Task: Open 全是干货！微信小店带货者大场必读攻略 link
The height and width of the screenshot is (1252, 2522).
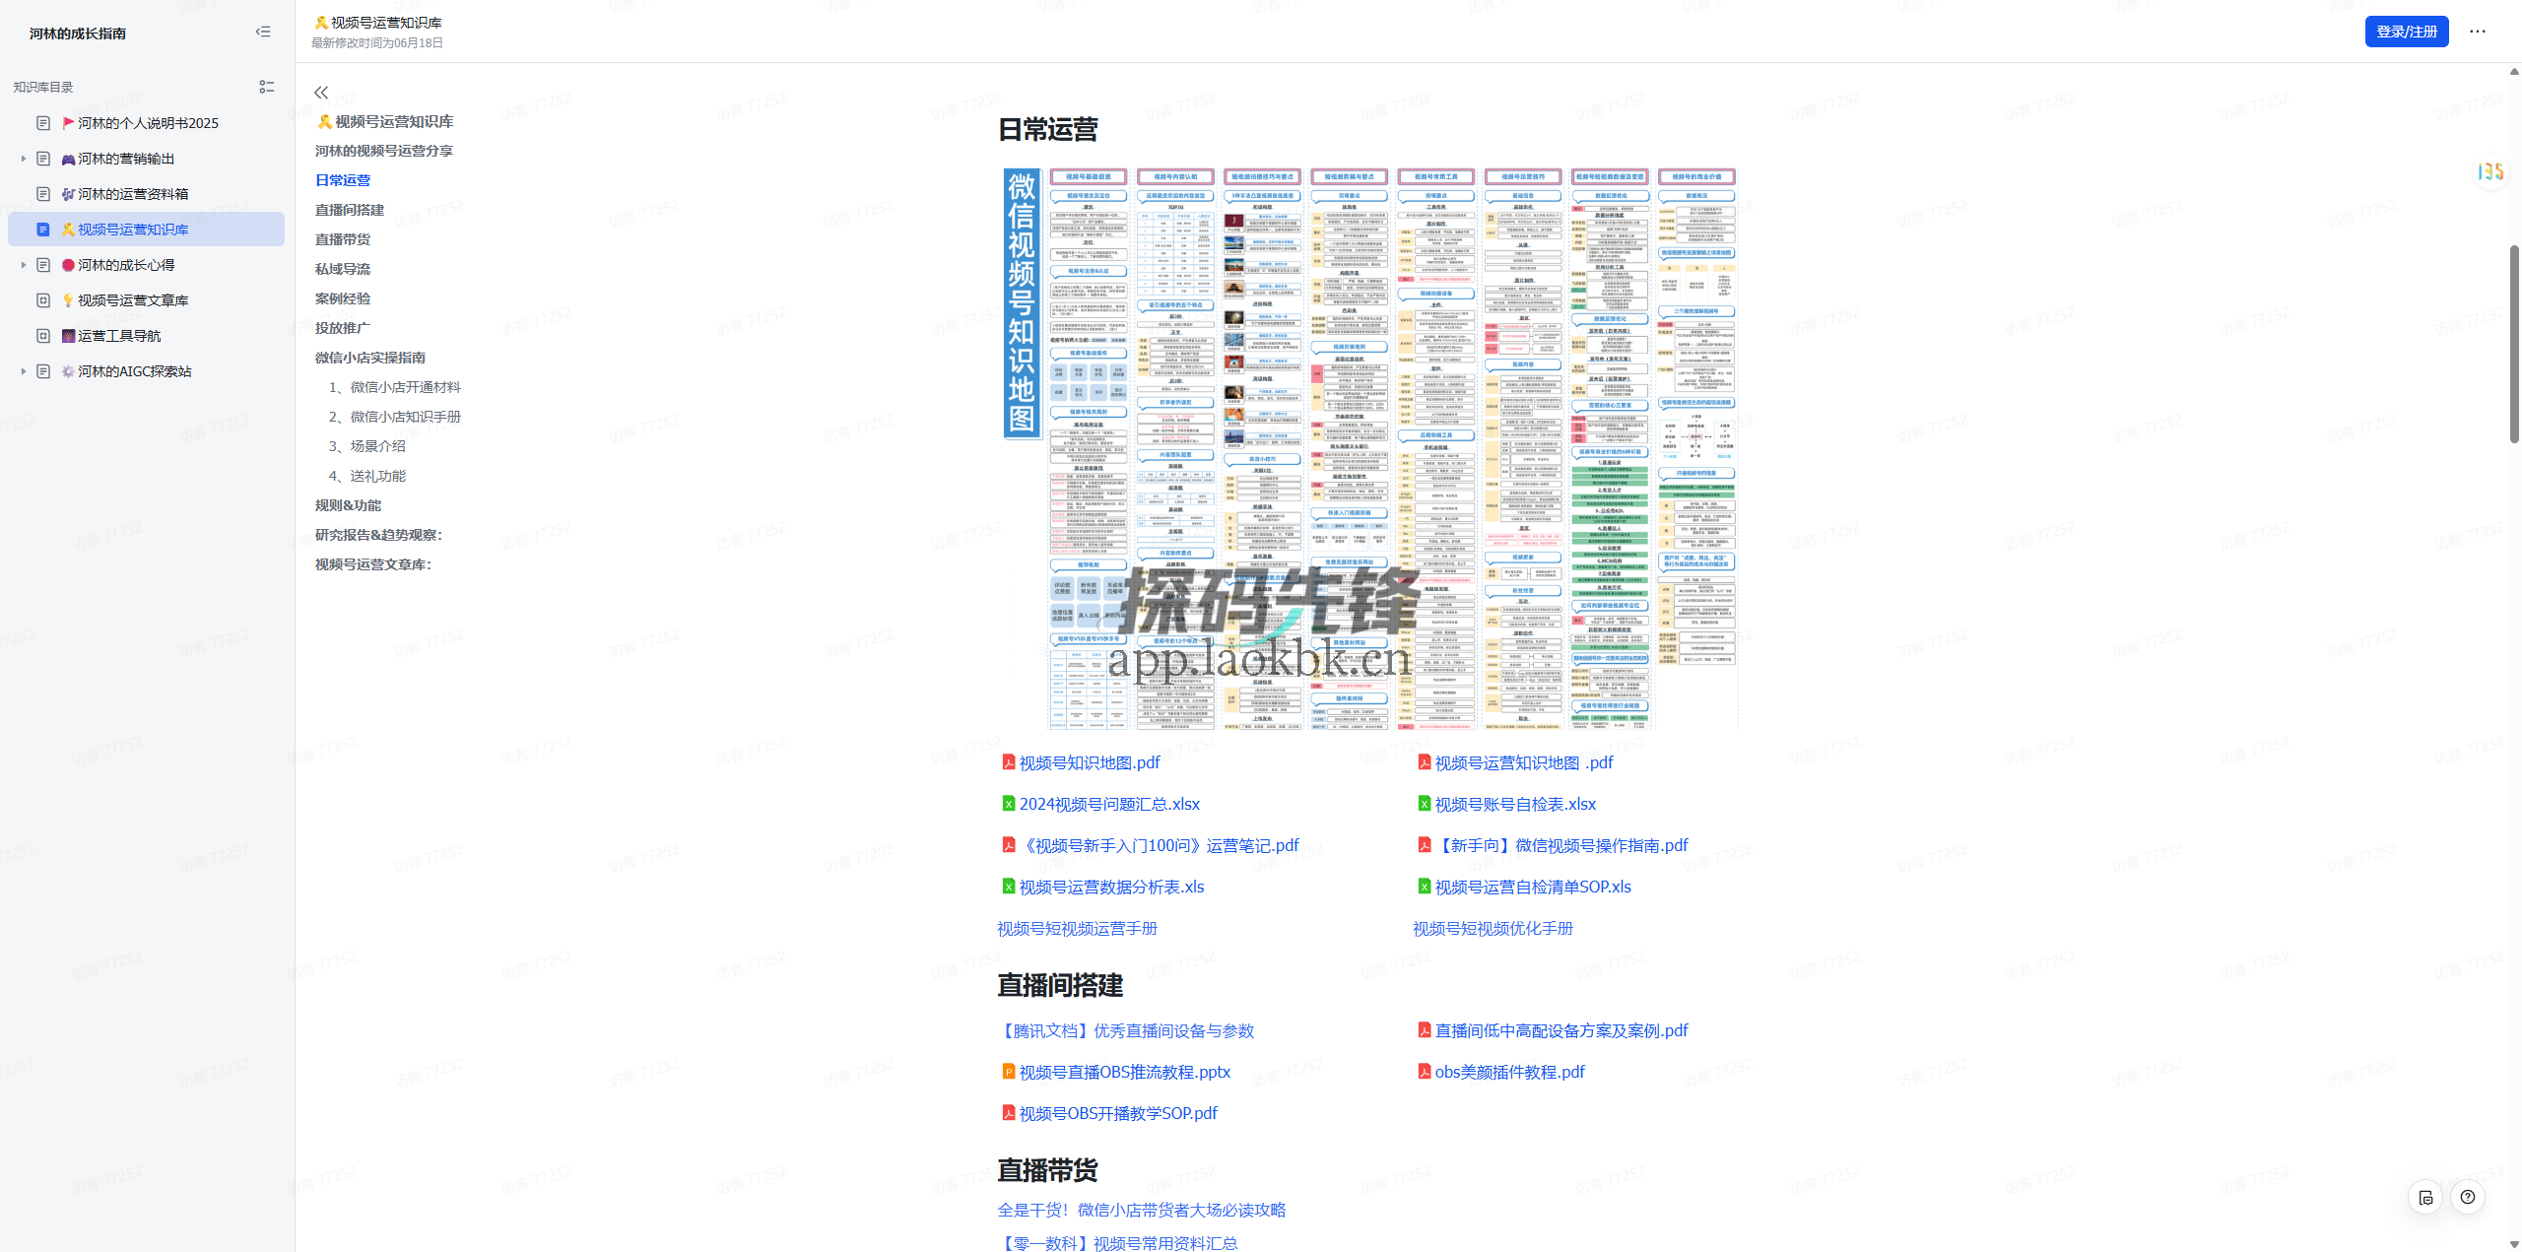Action: pyautogui.click(x=1142, y=1210)
